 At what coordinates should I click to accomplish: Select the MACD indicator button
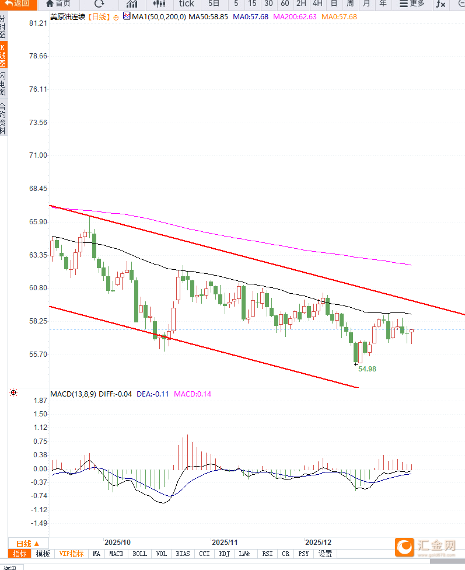tap(116, 554)
